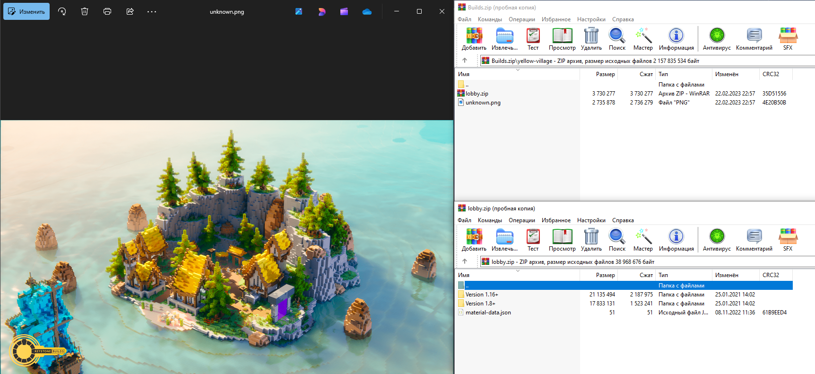The width and height of the screenshot is (815, 374).
Task: Click Извлечь icon in lobby.zip window
Action: (x=504, y=240)
